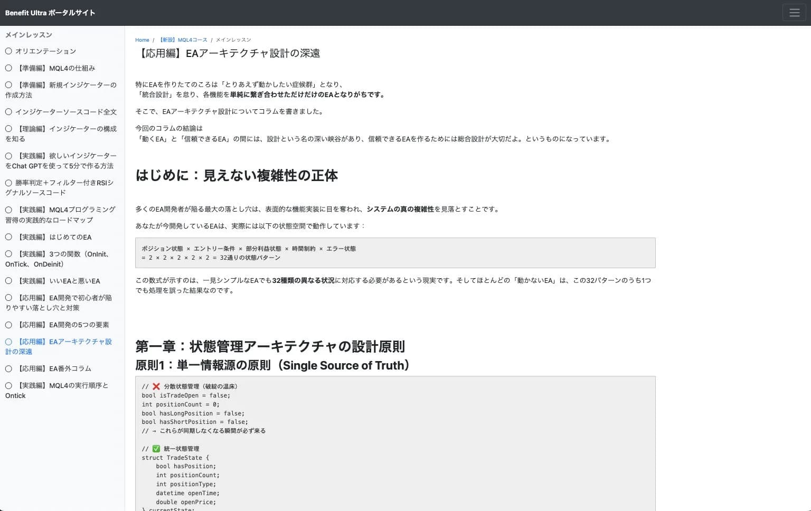Click the circle icon beside 【実践編】いいEAと悪いEA
The width and height of the screenshot is (811, 511).
8,280
